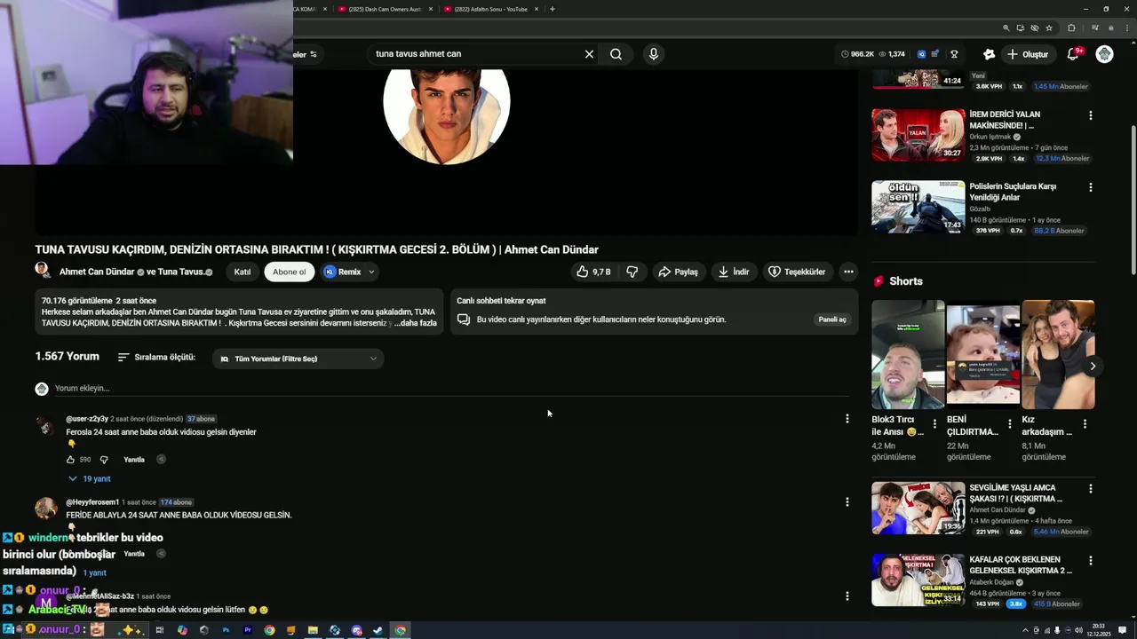Viewport: 1137px width, 639px height.
Task: Dislike the @user-z2y3y comment
Action: [104, 460]
